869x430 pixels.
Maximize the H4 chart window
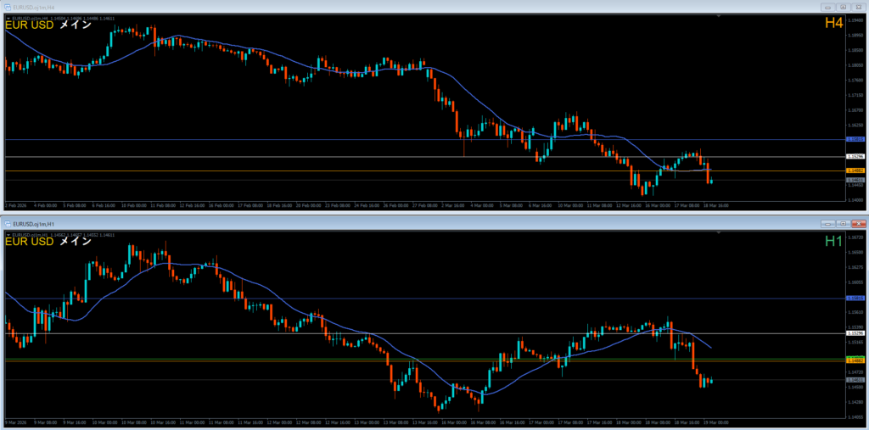point(842,6)
